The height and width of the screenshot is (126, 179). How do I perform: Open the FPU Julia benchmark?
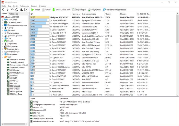tap(12, 83)
